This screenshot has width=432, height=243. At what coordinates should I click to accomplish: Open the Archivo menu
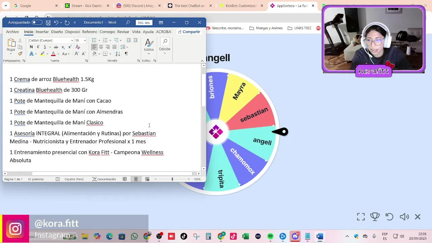coord(12,32)
